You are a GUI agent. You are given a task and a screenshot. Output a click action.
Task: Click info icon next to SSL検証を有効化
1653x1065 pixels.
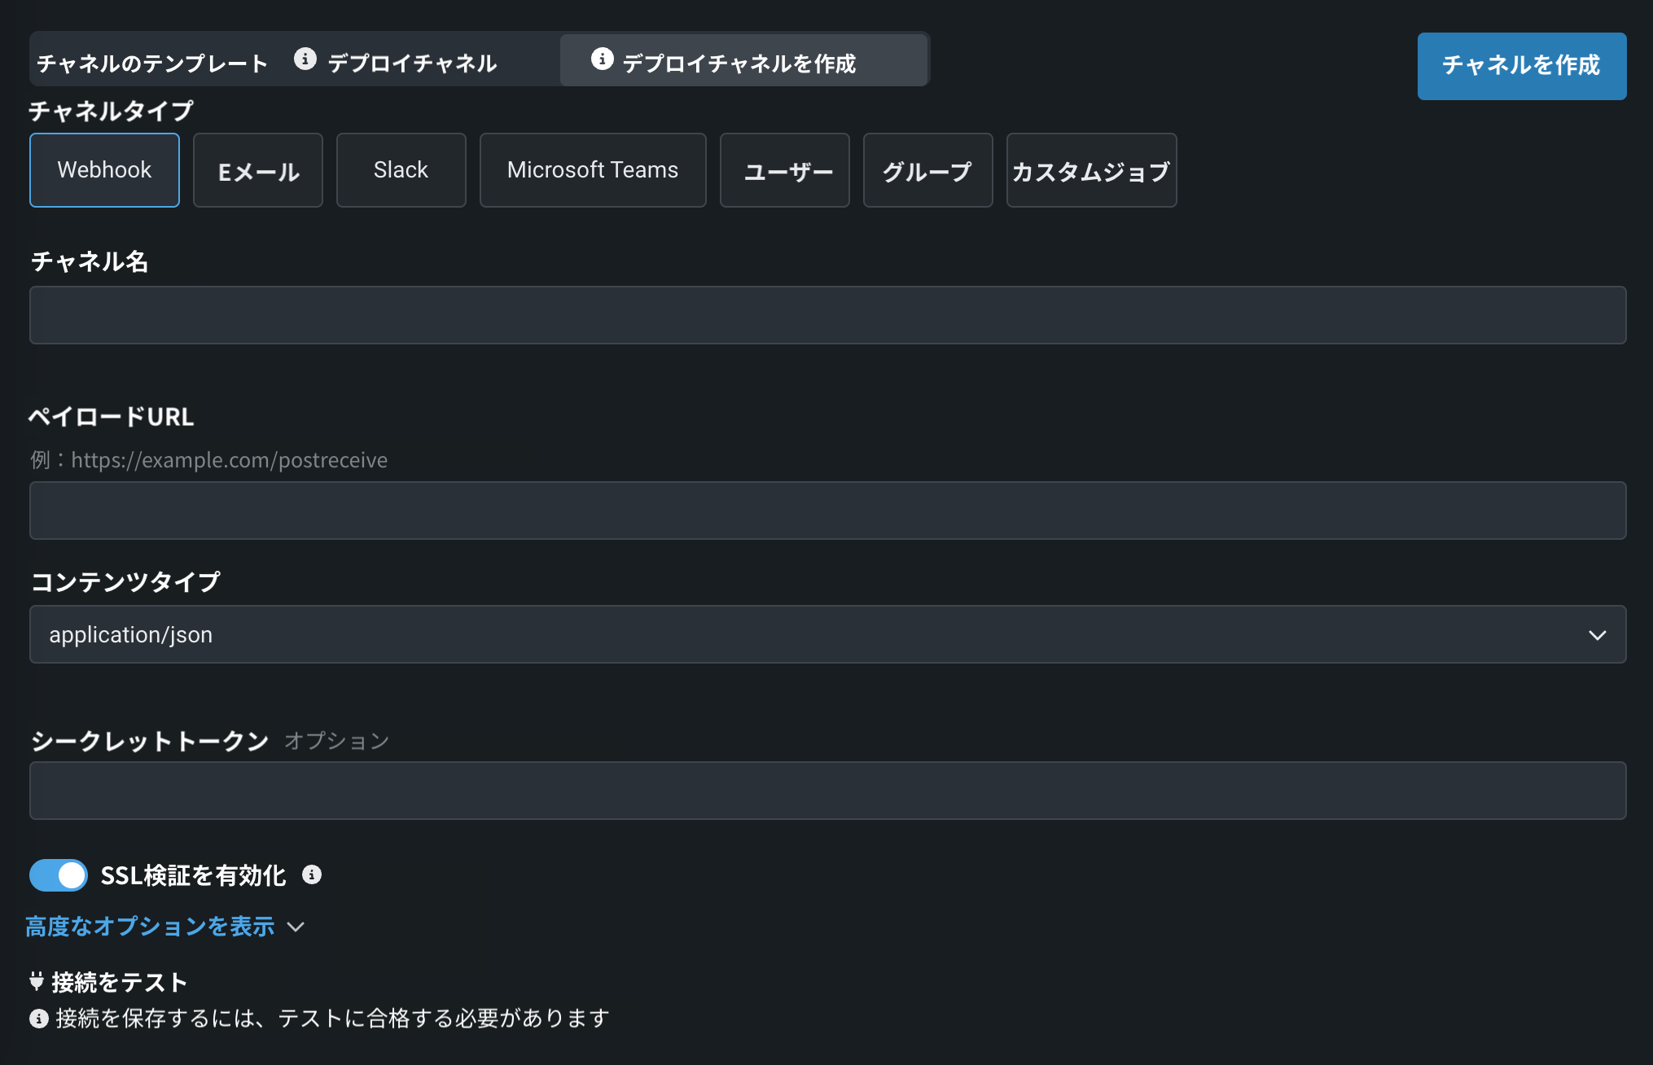pyautogui.click(x=312, y=874)
